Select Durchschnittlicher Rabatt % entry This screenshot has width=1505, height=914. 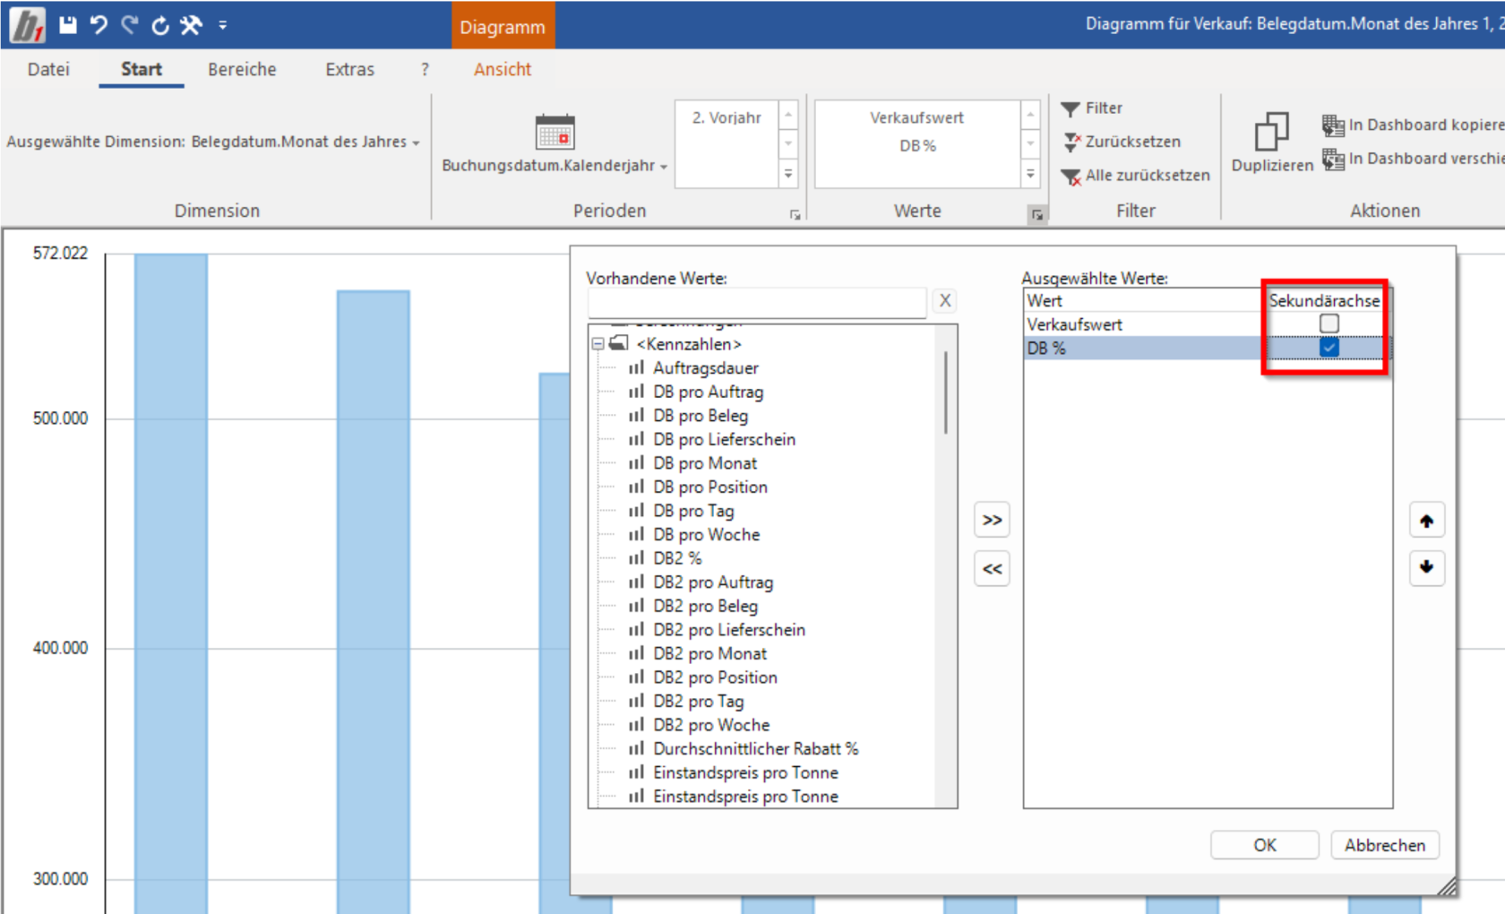click(755, 748)
